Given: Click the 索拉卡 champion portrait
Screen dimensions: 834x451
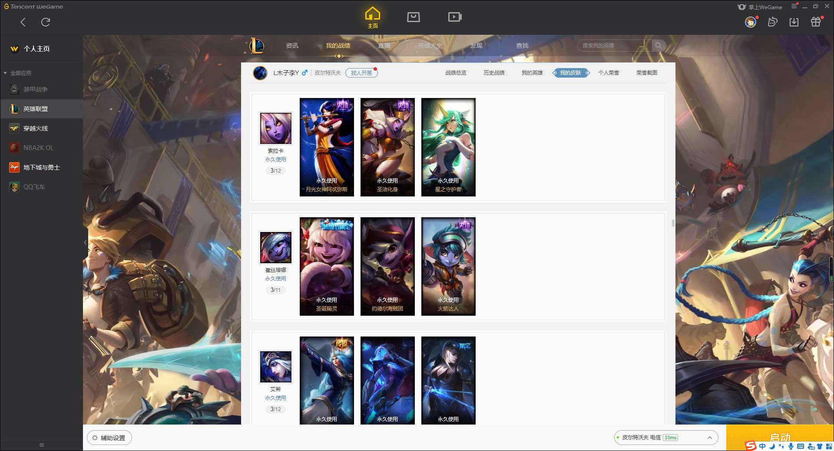Looking at the screenshot, I should 275,128.
